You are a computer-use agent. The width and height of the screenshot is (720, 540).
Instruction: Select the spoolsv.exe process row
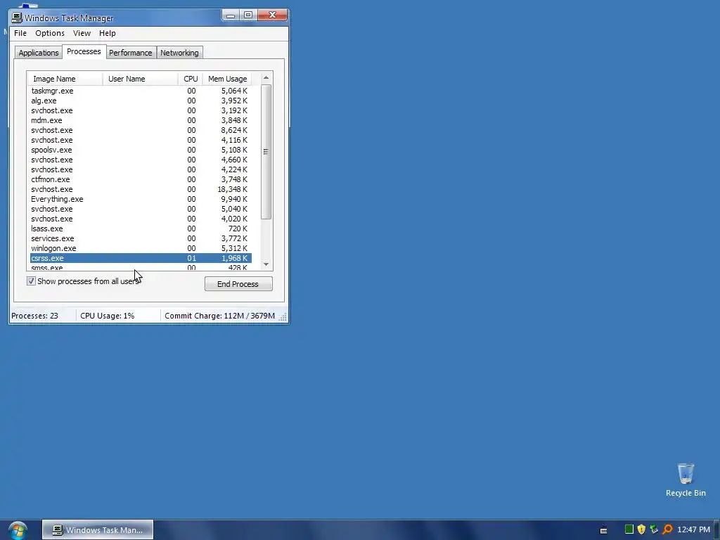[x=141, y=150]
